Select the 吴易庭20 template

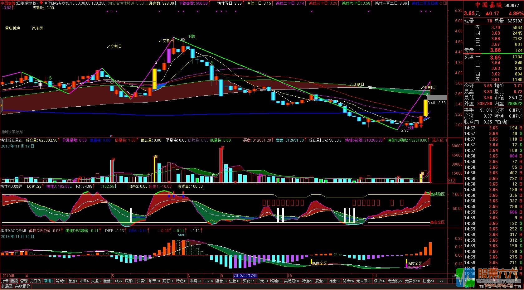291,281
